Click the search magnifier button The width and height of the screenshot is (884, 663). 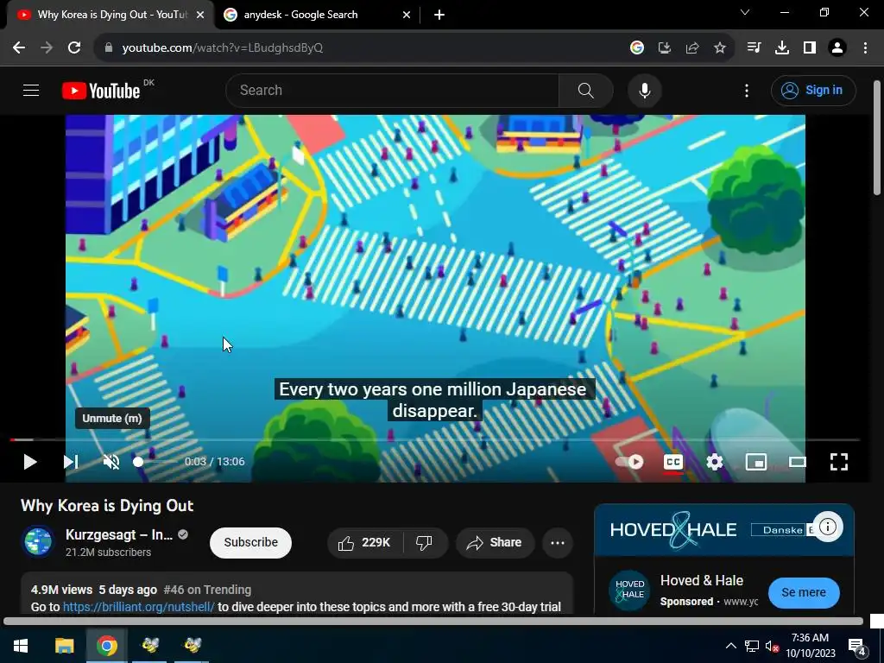(x=586, y=90)
